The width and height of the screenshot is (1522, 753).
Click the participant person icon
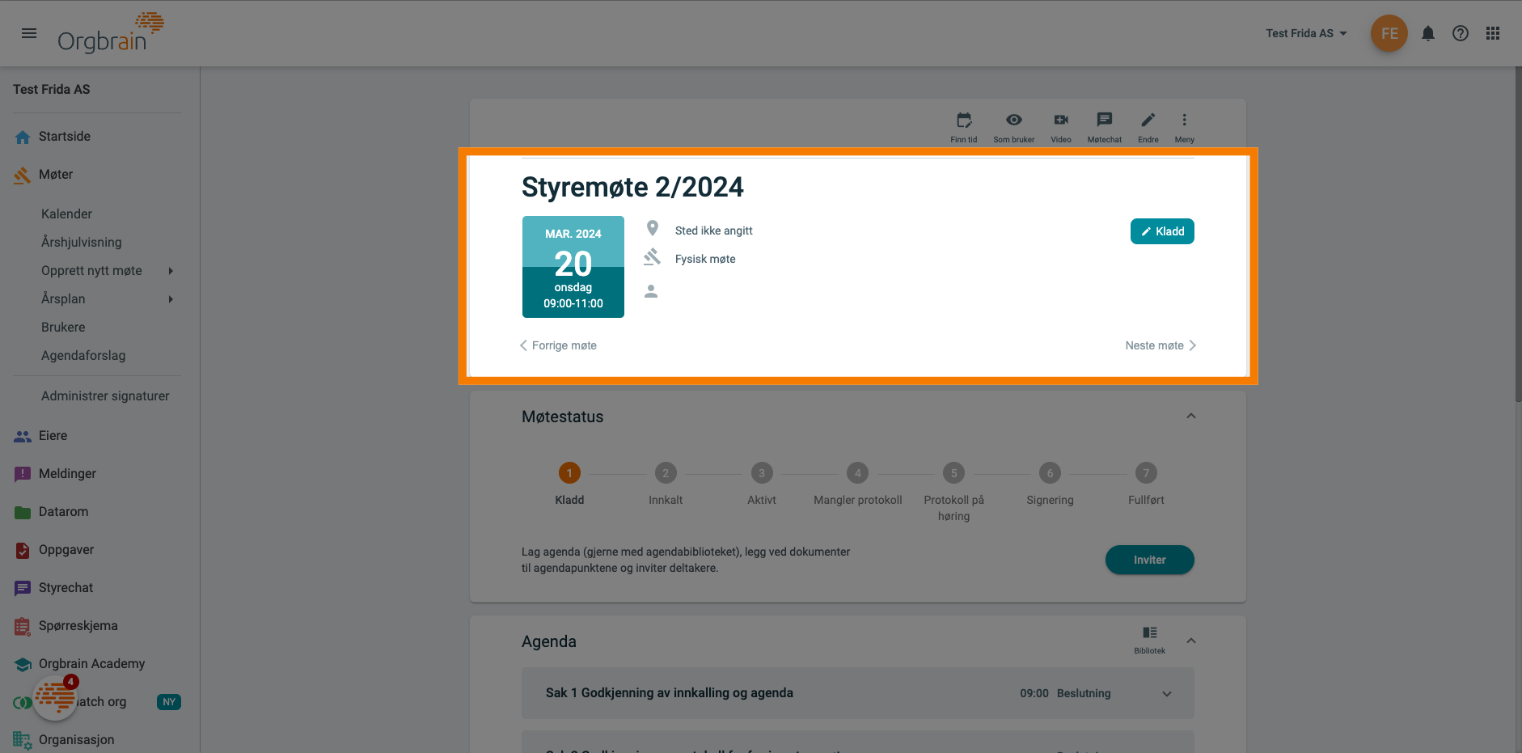(651, 291)
